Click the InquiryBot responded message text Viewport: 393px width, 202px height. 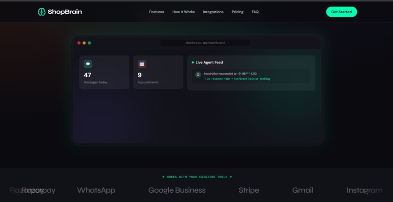point(230,74)
